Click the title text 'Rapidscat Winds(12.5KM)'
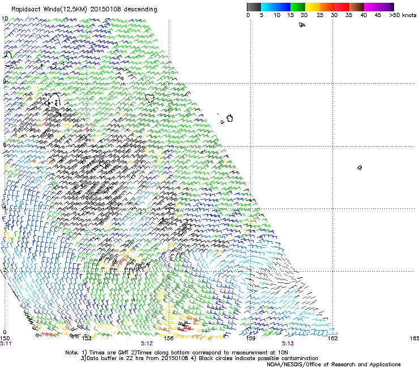 pyautogui.click(x=49, y=10)
